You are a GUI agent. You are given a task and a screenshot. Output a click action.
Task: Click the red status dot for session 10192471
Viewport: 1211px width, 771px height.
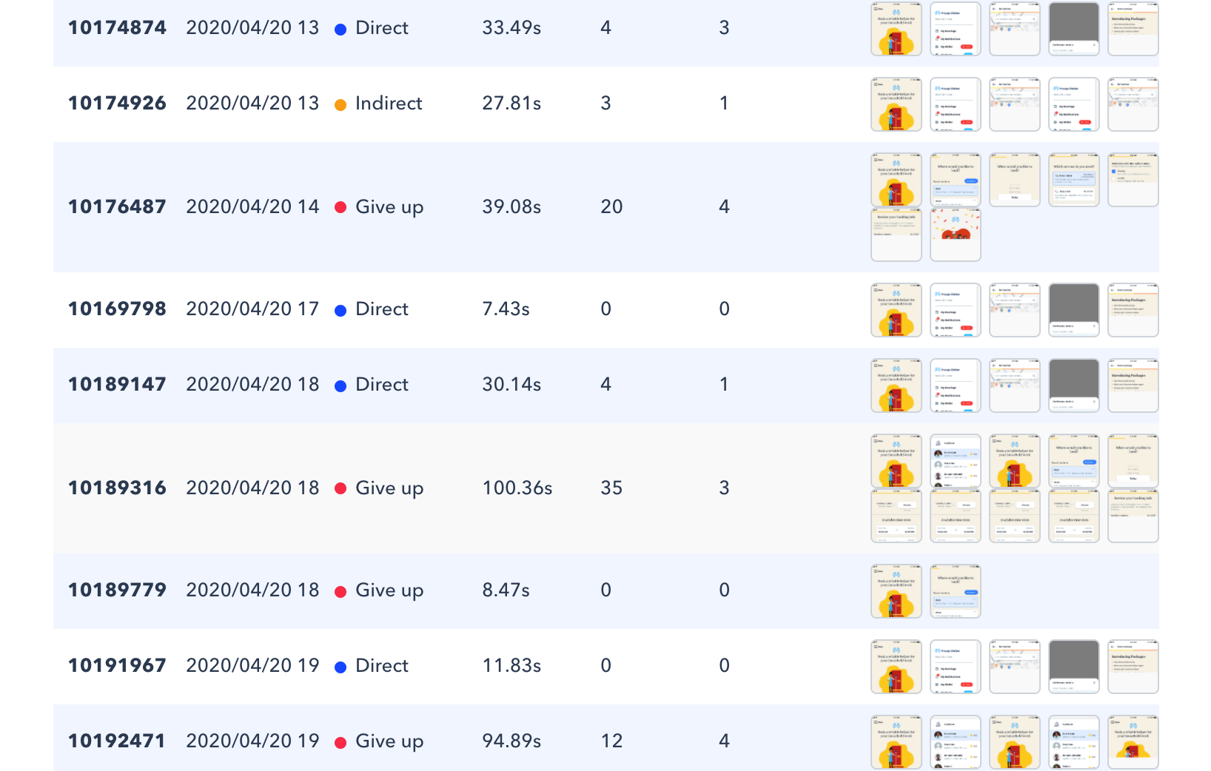[x=341, y=743]
